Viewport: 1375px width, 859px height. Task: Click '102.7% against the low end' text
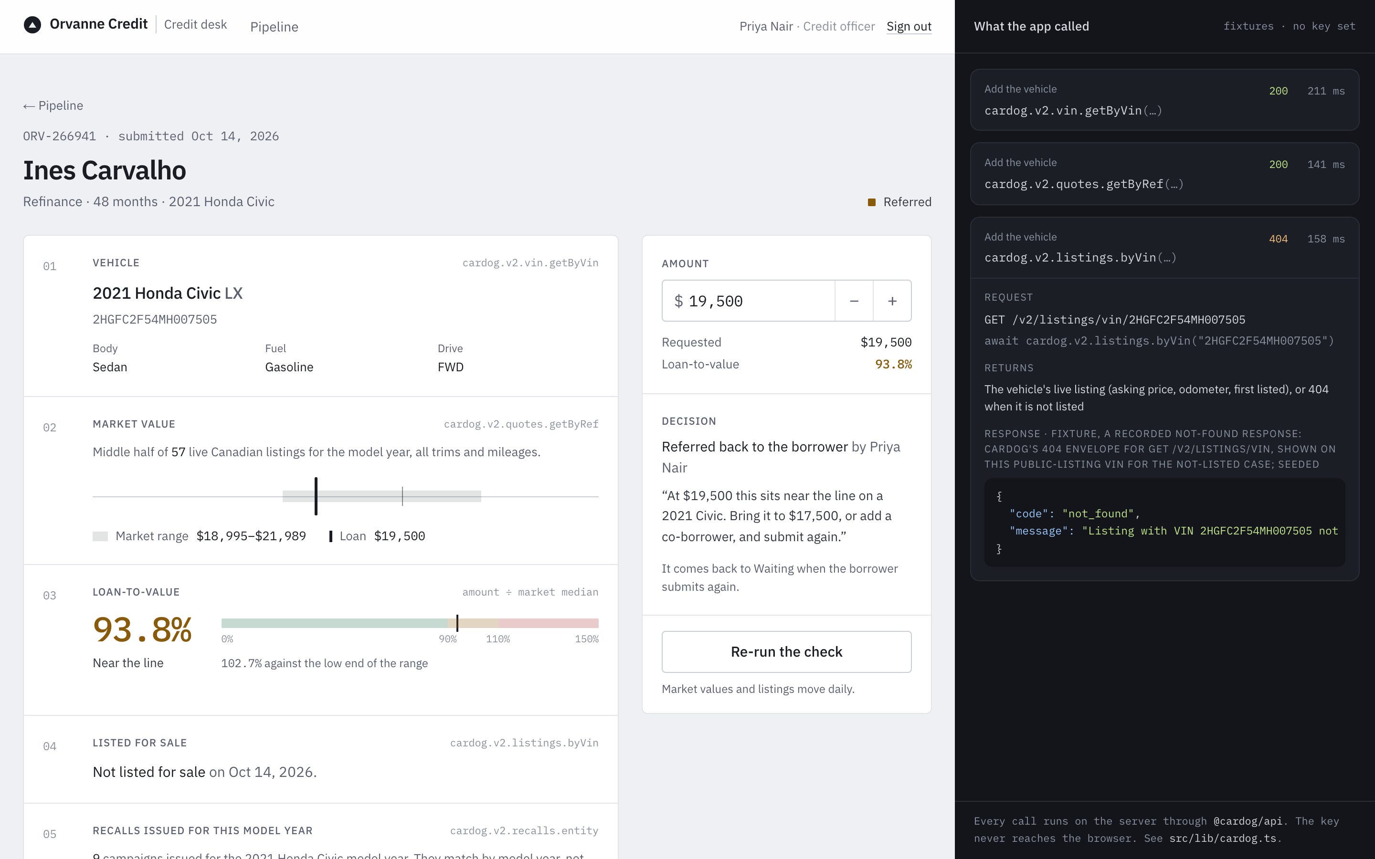coord(324,663)
